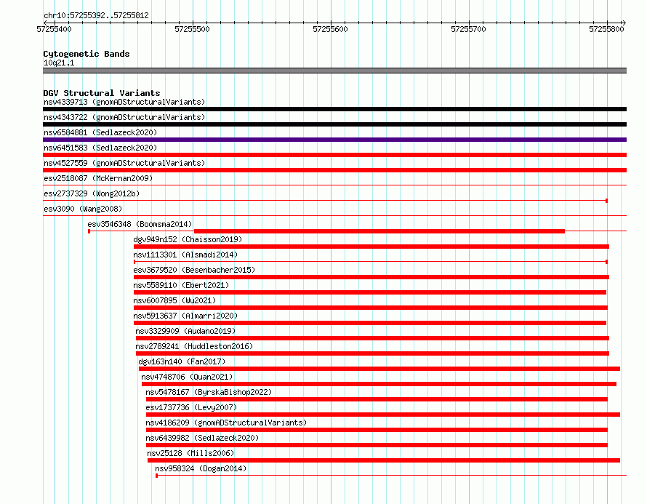Click the red bar under nsv6451583
This screenshot has width=647, height=504.
334,155
